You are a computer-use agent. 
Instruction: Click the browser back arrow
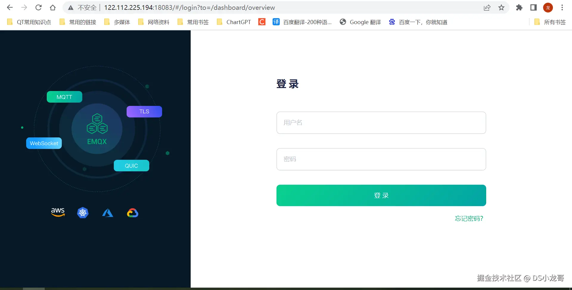[x=10, y=7]
